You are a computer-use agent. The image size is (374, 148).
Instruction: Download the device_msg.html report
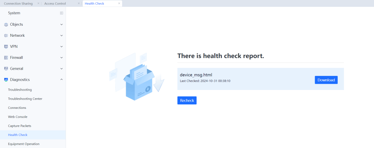pos(326,80)
